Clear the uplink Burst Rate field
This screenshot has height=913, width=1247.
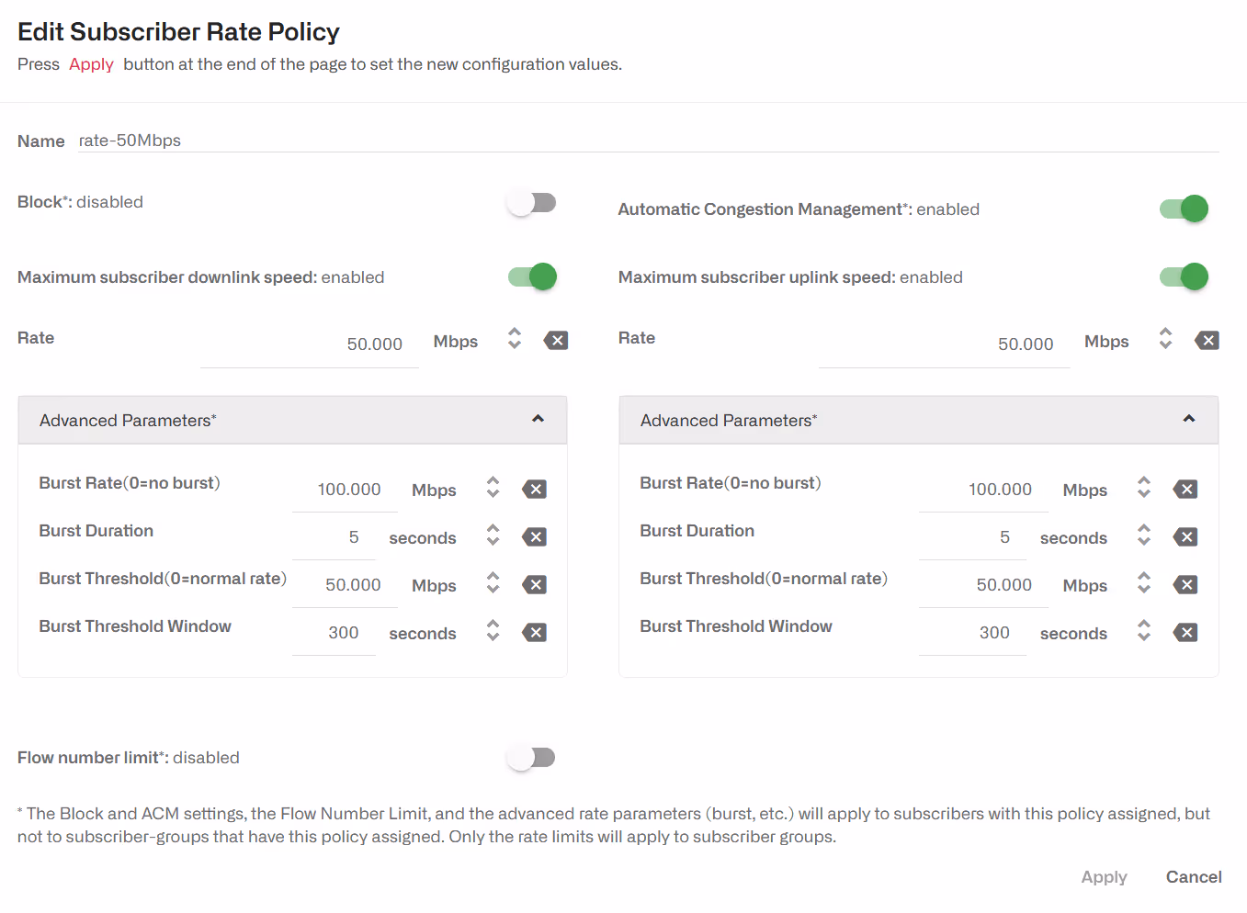tap(1185, 490)
